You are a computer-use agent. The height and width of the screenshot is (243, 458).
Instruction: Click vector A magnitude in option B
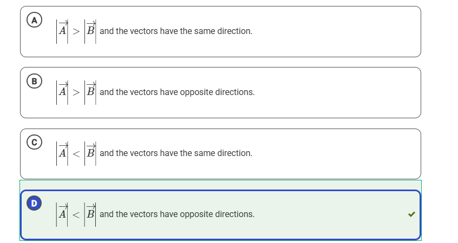click(x=62, y=92)
